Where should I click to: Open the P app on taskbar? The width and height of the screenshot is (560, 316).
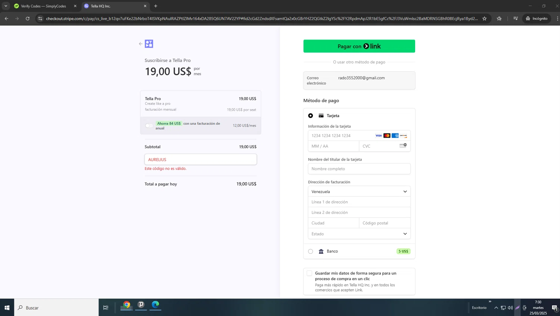(141, 305)
